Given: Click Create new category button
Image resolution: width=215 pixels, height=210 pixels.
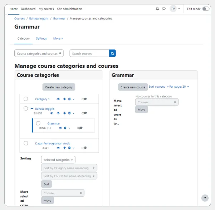Looking at the screenshot, I should click(x=59, y=87).
